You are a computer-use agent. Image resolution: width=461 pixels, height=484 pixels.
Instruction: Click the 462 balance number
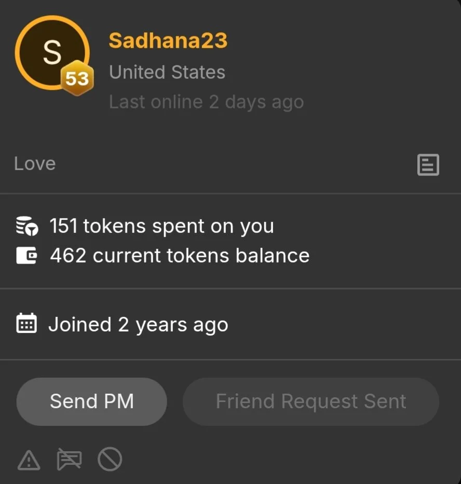[x=68, y=255]
